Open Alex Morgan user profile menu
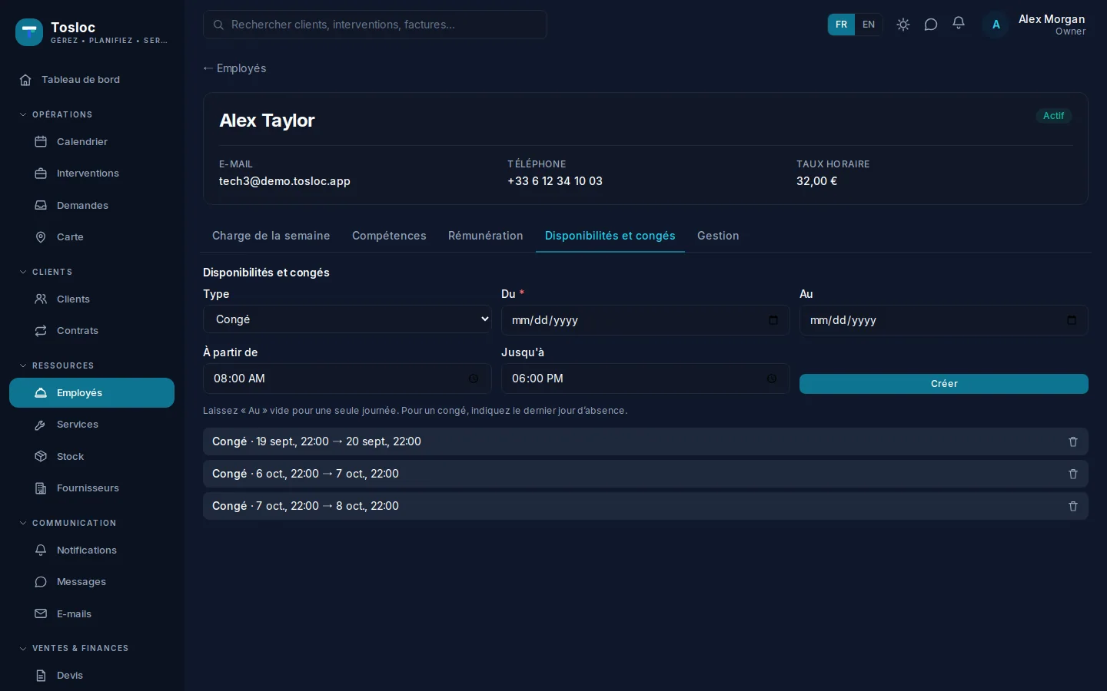The height and width of the screenshot is (691, 1107). pyautogui.click(x=1036, y=25)
